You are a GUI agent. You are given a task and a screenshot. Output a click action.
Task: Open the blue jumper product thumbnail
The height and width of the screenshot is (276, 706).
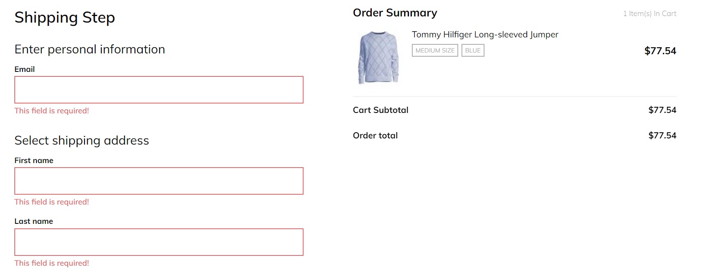pos(378,57)
